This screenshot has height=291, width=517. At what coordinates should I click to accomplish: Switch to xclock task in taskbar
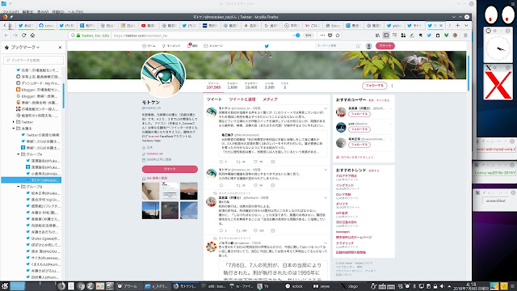[294, 286]
